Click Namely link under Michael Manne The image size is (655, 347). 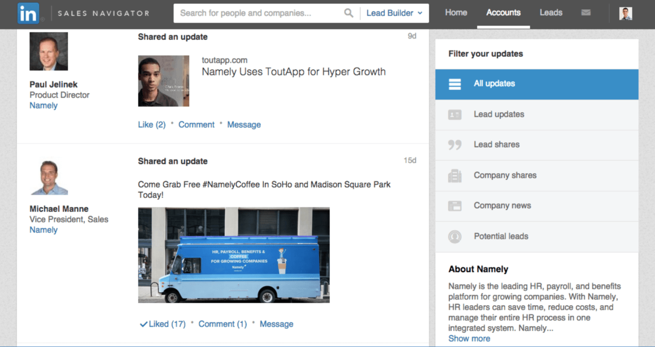pos(44,230)
